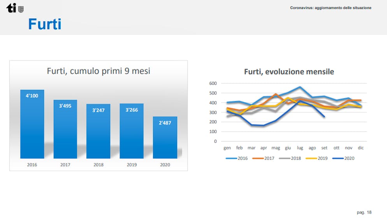Click month label 'apr'
The width and height of the screenshot is (387, 219).
[264, 148]
